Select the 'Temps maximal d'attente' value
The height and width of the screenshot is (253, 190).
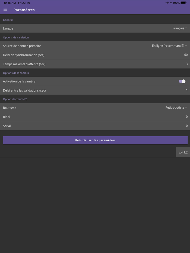pyautogui.click(x=186, y=64)
